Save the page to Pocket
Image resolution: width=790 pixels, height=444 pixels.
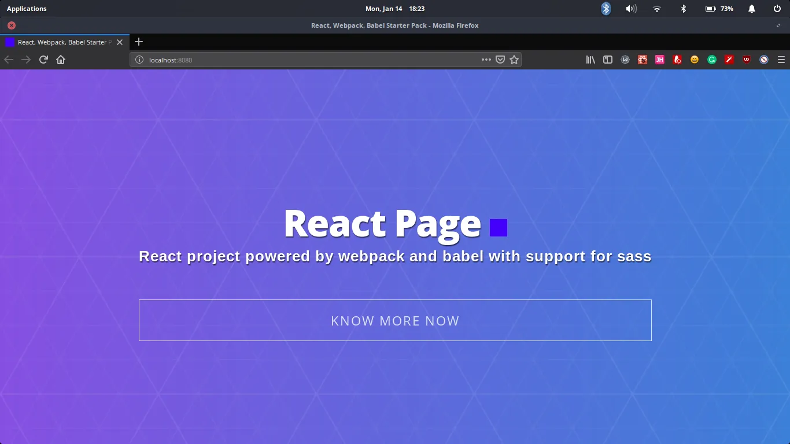click(x=500, y=60)
